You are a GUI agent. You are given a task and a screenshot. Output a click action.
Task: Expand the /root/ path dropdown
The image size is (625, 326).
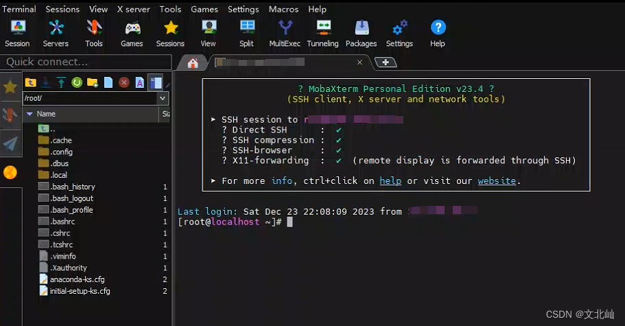pos(162,98)
